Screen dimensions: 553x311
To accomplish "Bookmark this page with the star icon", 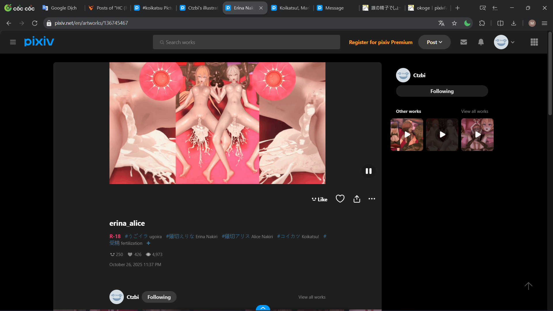I will coord(454,23).
